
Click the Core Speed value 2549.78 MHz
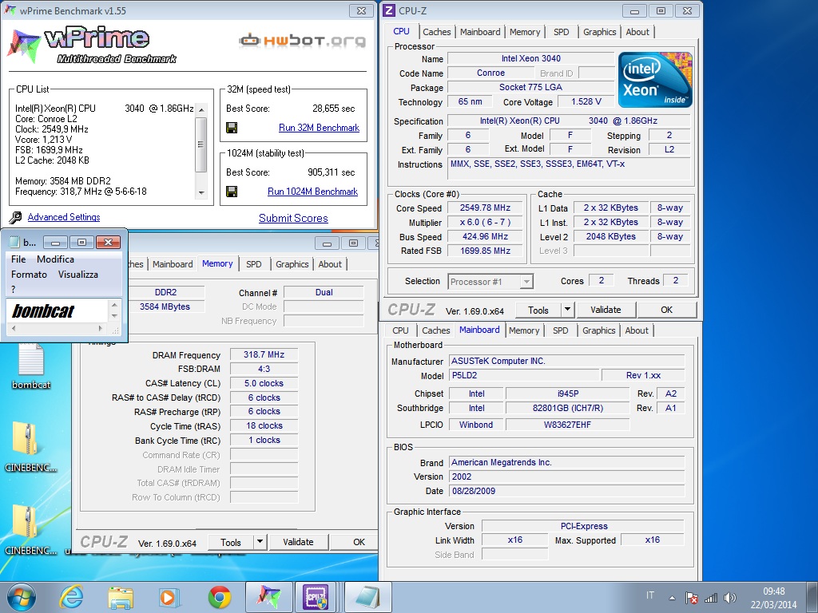[485, 208]
